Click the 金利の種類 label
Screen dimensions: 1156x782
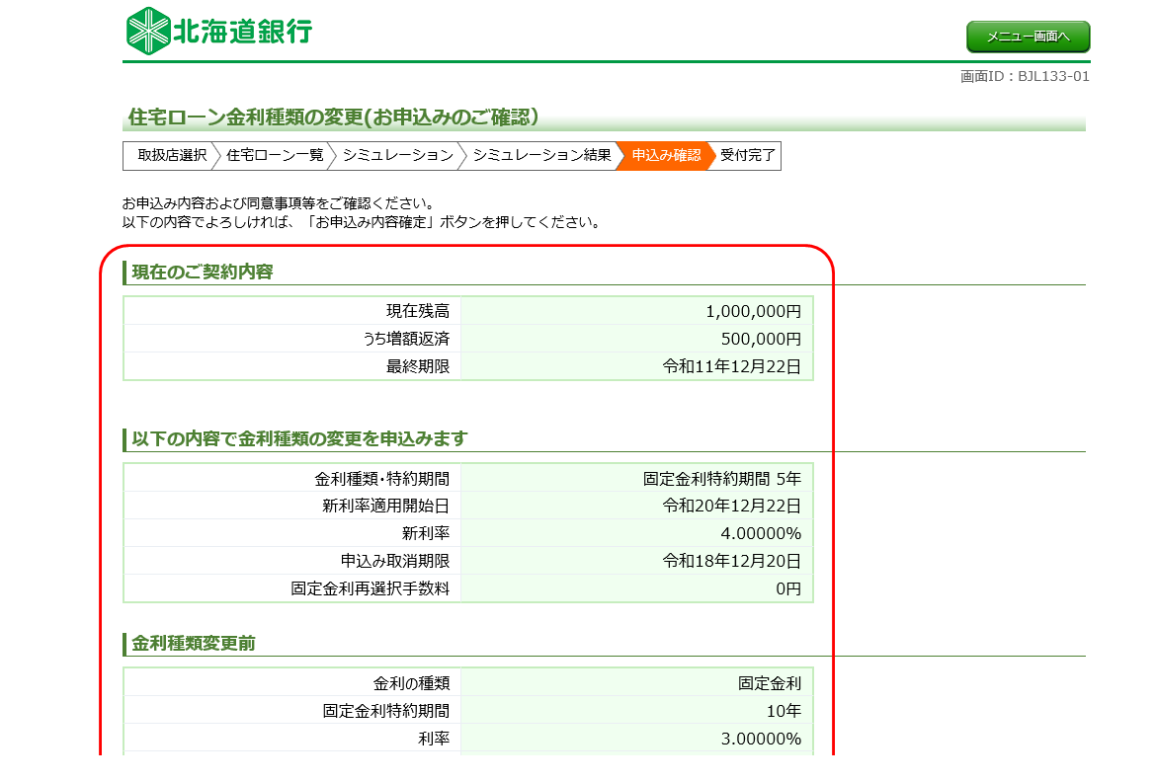click(411, 683)
